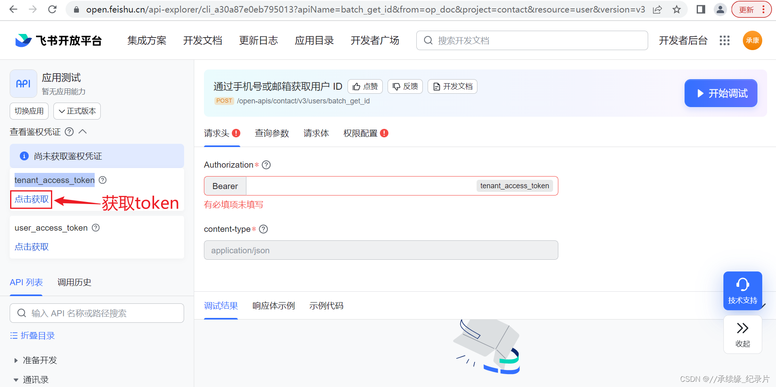
Task: Click the API path /open-apis/contact/v3/users/batch_get_id
Action: (x=303, y=101)
